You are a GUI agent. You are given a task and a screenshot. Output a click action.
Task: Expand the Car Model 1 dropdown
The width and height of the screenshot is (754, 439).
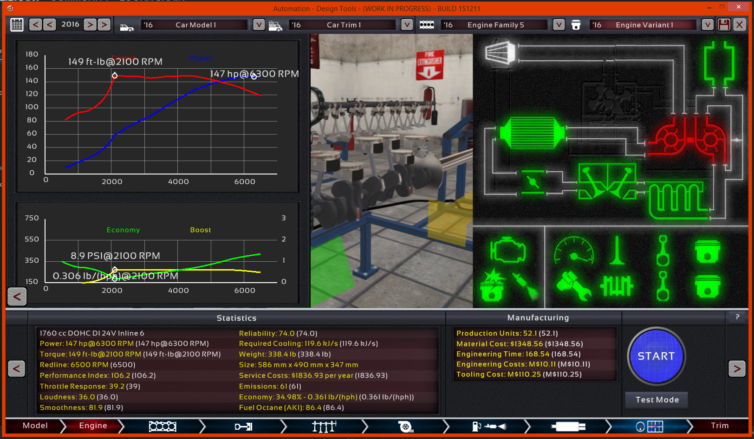[259, 25]
